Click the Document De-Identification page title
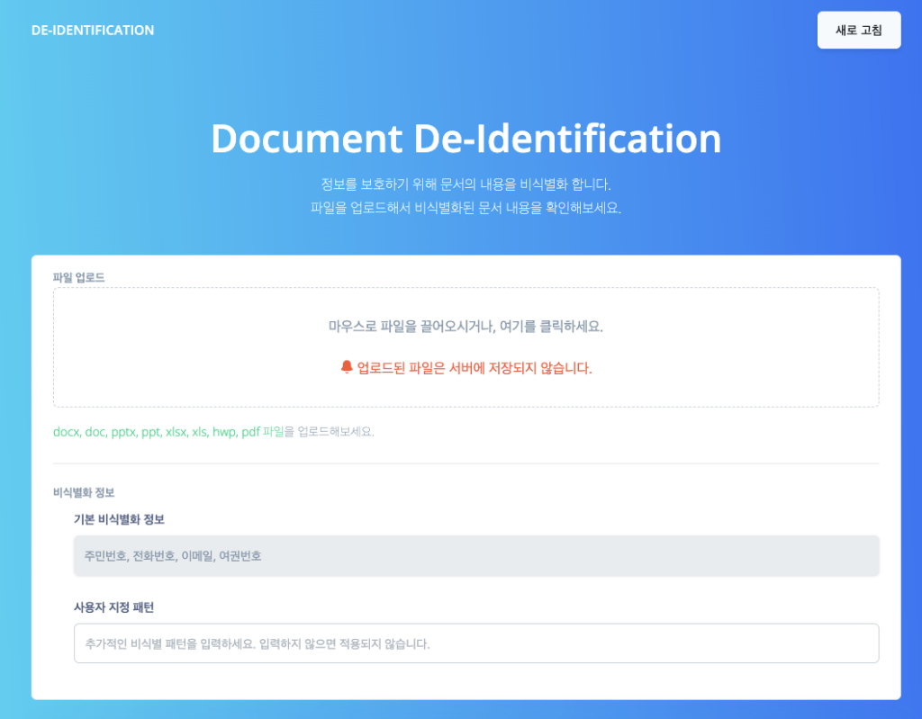 pyautogui.click(x=465, y=139)
